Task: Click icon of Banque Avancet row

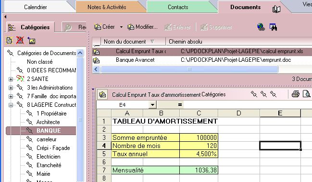Action: (x=96, y=60)
